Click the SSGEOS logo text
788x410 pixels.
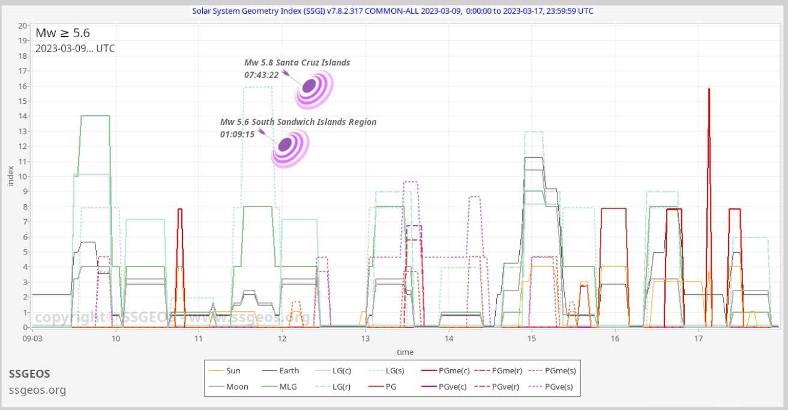tap(29, 374)
